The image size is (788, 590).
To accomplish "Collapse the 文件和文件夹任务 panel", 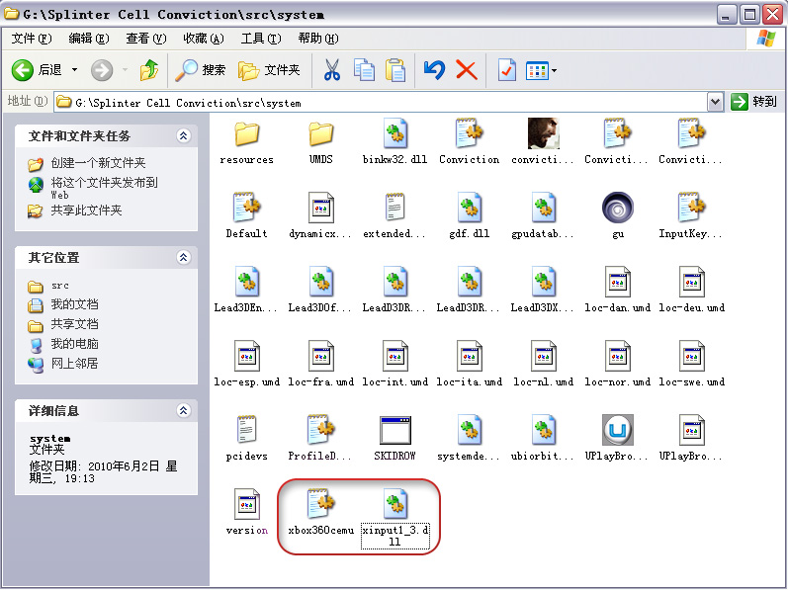I will click(183, 136).
